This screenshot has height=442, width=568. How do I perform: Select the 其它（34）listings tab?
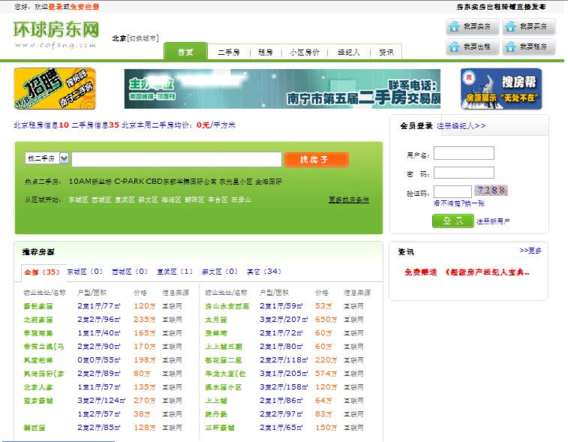click(264, 272)
